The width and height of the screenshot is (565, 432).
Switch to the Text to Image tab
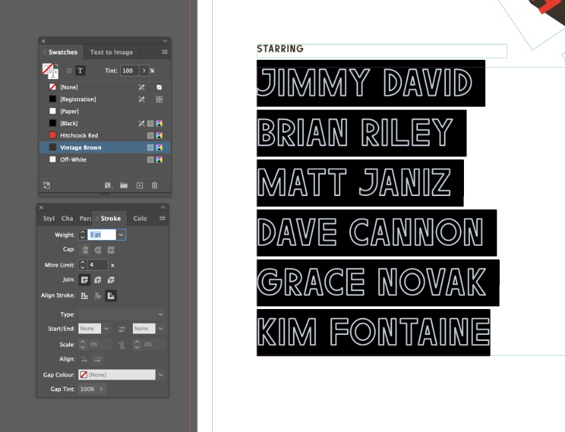click(x=112, y=53)
